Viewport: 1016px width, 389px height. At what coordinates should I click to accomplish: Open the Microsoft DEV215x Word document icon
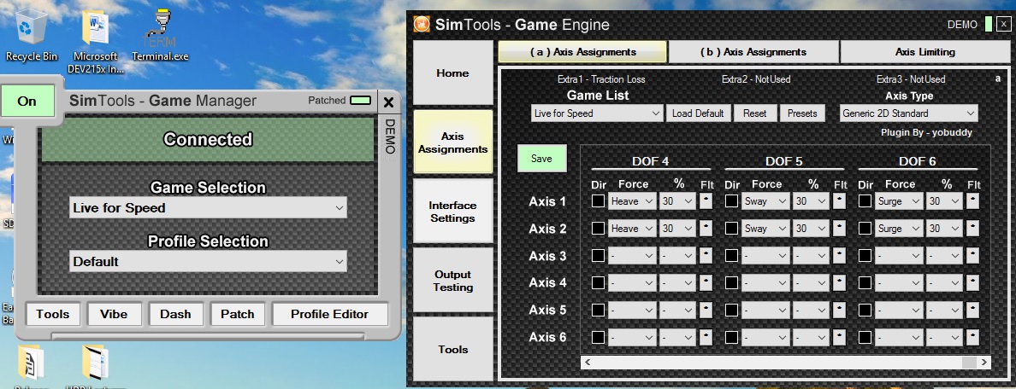point(95,43)
